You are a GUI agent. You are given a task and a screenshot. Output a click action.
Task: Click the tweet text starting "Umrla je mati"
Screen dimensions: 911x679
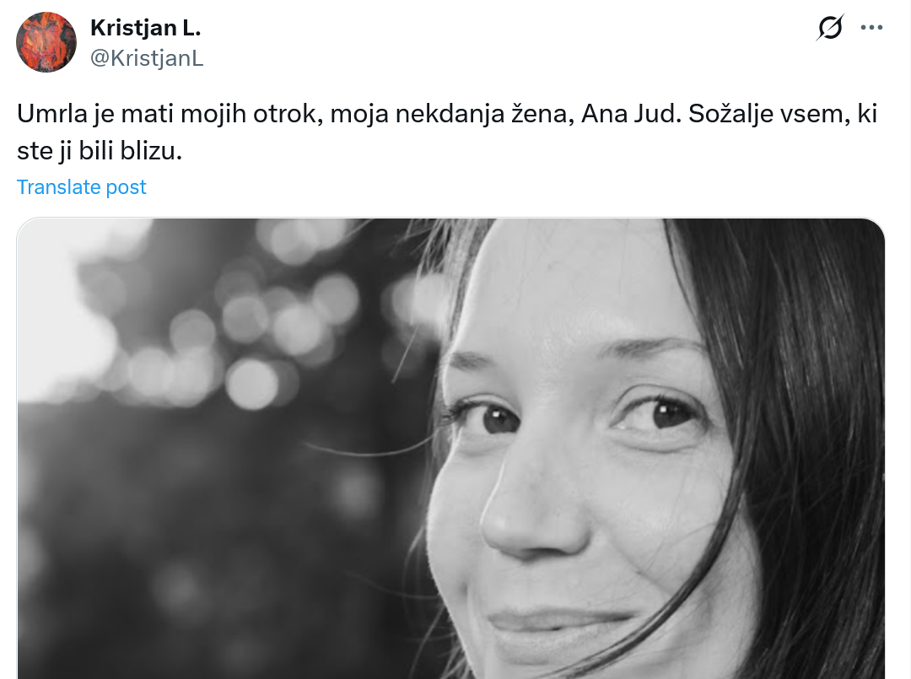tap(447, 132)
